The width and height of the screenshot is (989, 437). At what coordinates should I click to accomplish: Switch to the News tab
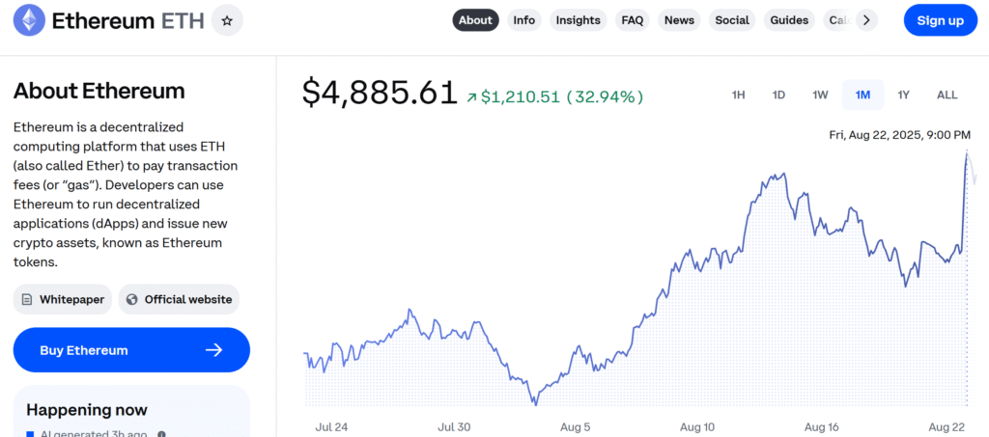(679, 20)
